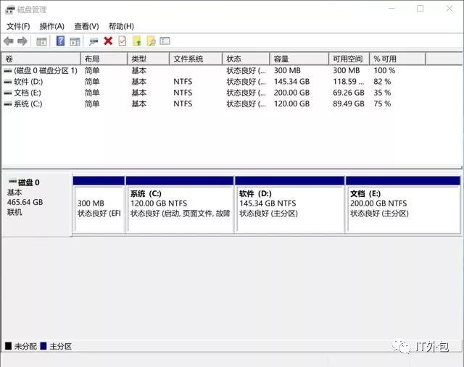The width and height of the screenshot is (464, 367).
Task: Click the 118.59 free space cell
Action: point(349,82)
